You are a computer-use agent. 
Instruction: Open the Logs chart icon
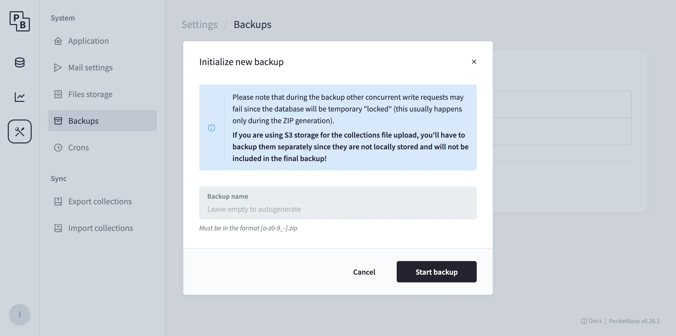coord(20,97)
